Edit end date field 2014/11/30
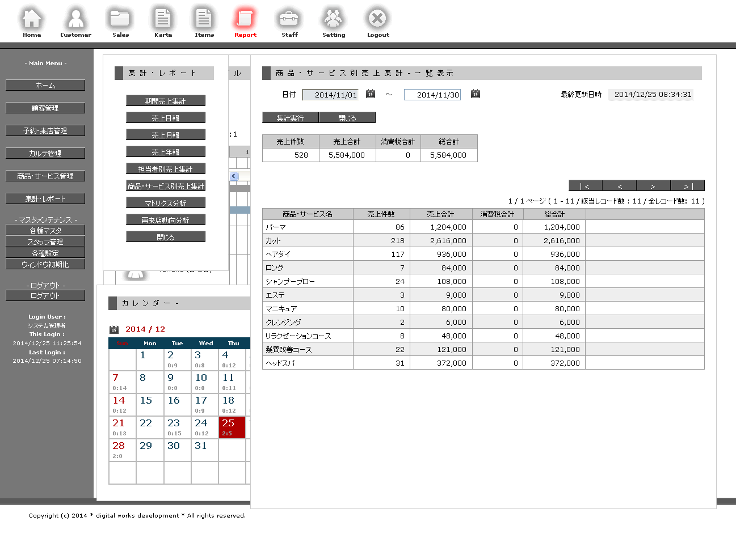This screenshot has height=534, width=736. tap(432, 95)
